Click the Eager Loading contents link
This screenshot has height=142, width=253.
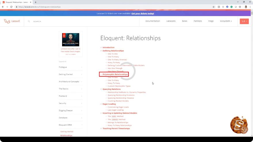click(x=109, y=104)
